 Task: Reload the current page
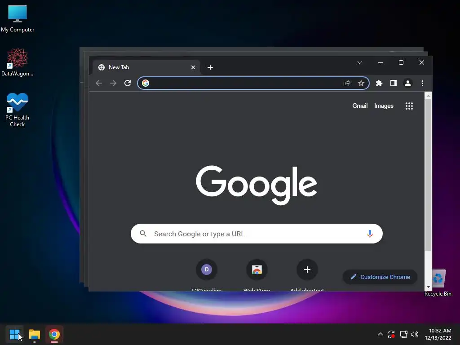128,83
